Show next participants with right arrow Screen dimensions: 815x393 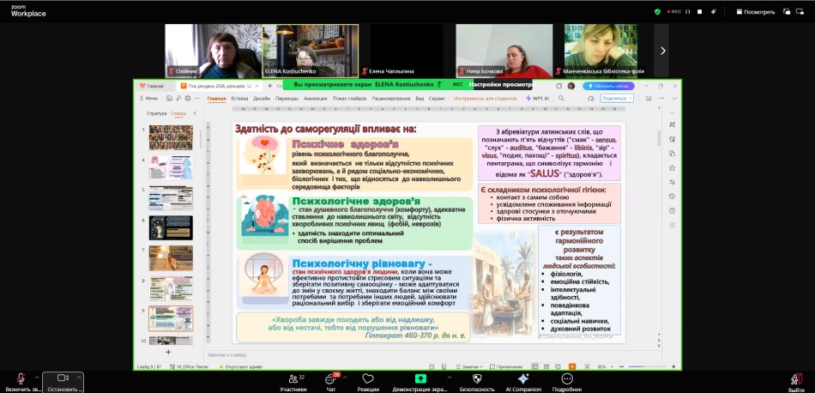tap(661, 51)
